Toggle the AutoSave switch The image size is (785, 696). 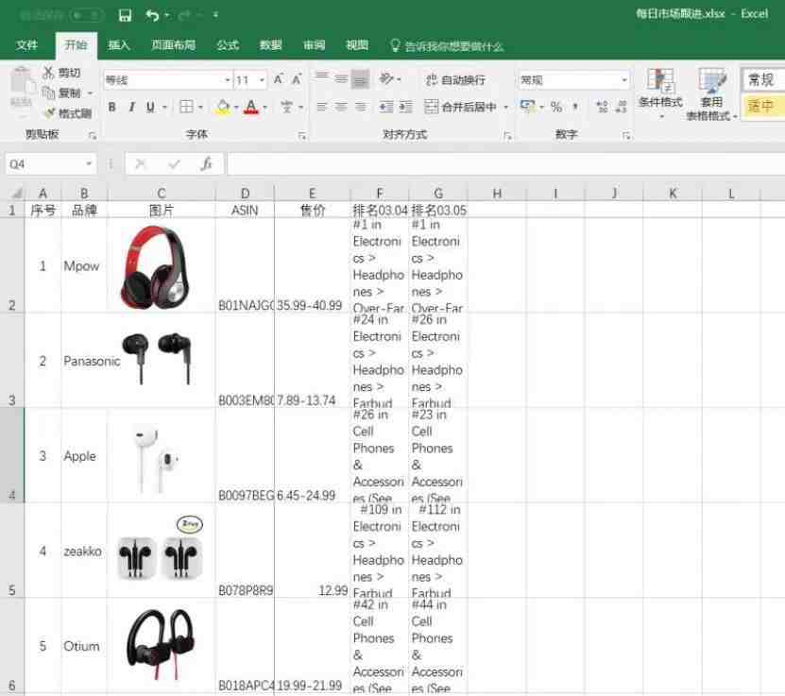coord(86,15)
